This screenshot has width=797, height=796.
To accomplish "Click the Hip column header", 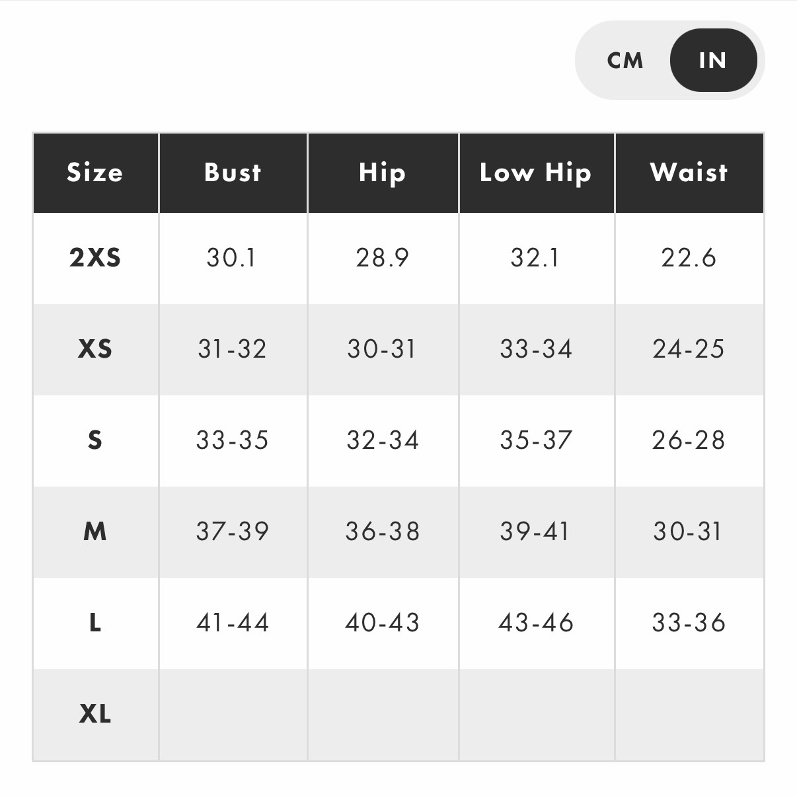I will pyautogui.click(x=383, y=173).
